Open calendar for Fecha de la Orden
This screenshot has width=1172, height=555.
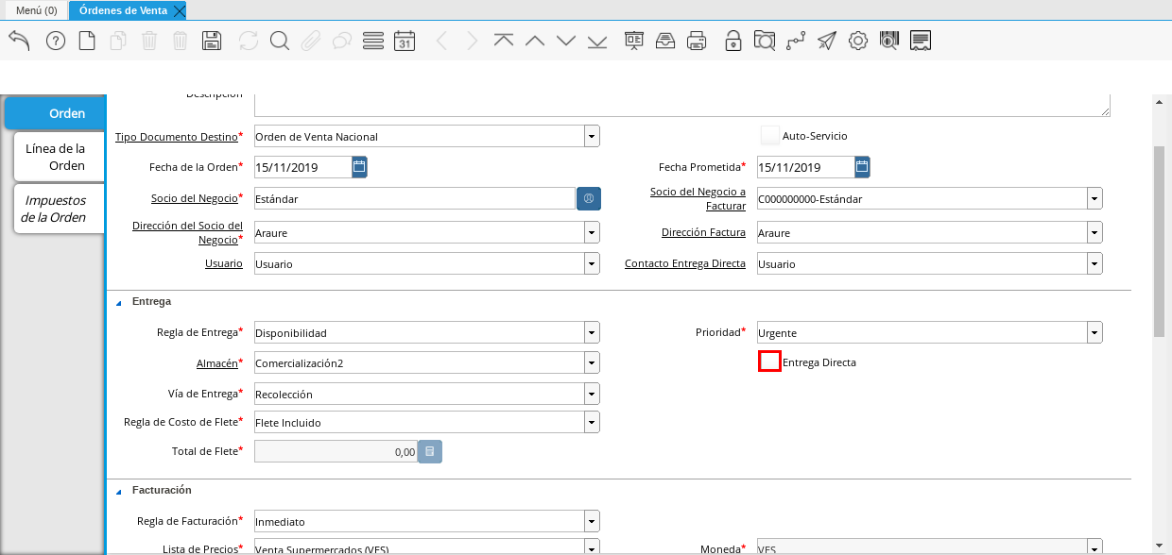pos(359,167)
